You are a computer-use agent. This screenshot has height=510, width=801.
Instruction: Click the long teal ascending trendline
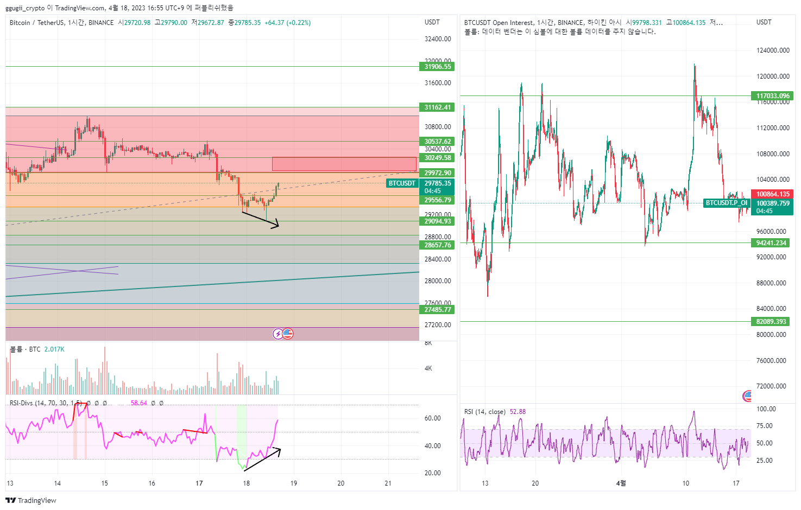coord(212,284)
